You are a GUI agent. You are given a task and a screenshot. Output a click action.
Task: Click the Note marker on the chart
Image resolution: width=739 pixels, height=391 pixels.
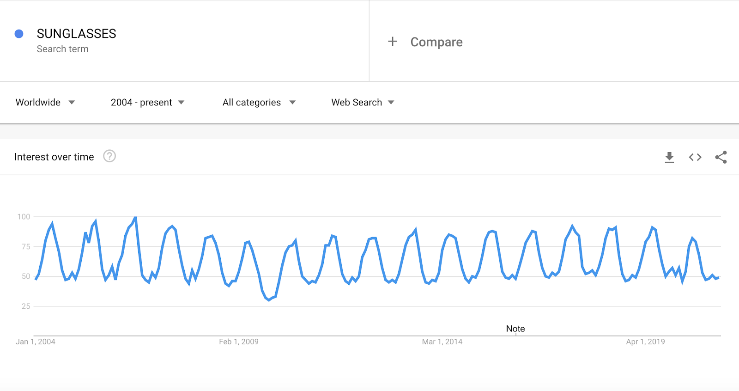pos(515,329)
